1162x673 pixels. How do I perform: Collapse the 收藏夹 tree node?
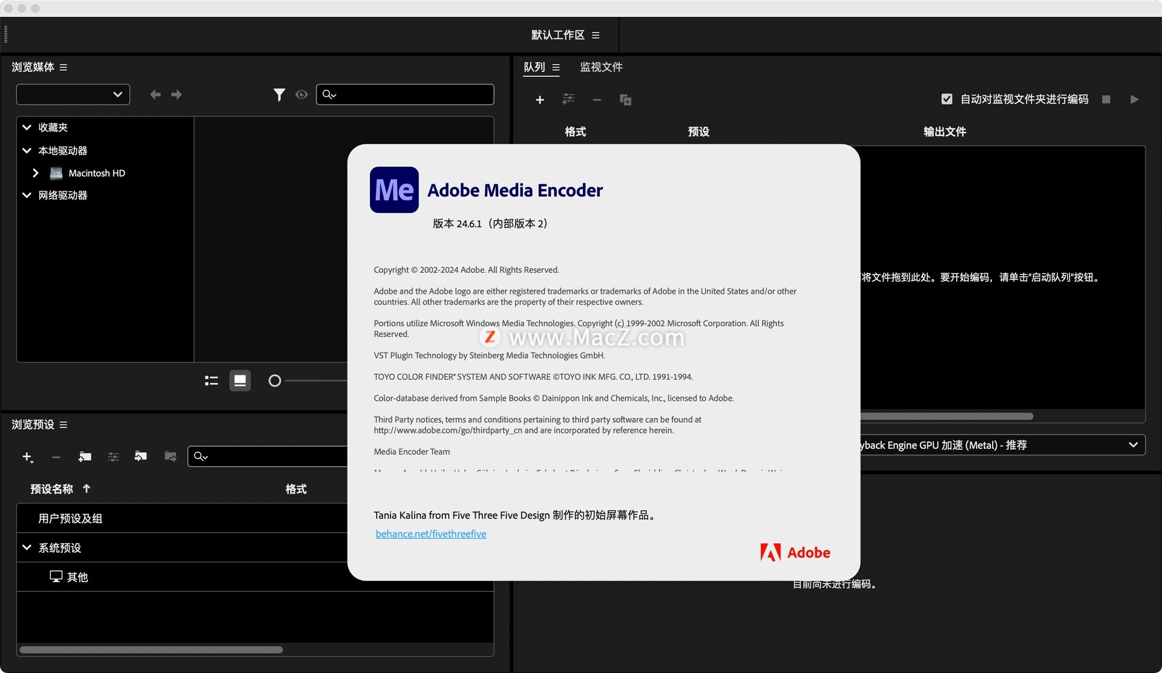point(27,128)
